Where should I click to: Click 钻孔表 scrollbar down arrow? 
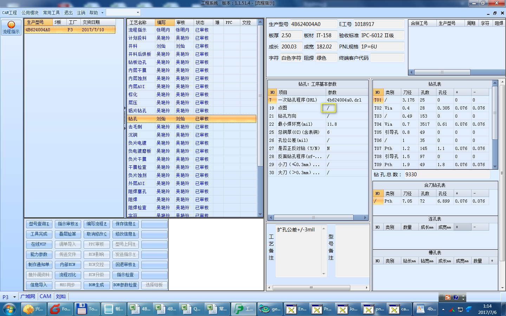pos(495,166)
